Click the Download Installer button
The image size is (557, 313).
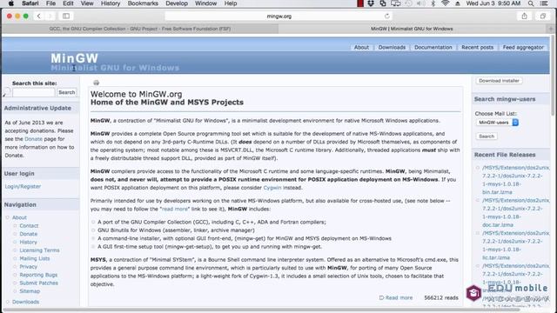click(x=499, y=81)
